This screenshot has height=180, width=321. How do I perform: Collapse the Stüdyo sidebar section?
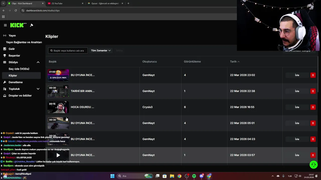pyautogui.click(x=38, y=62)
